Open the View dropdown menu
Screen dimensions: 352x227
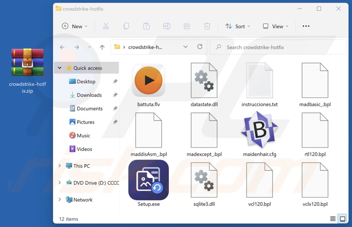276,26
